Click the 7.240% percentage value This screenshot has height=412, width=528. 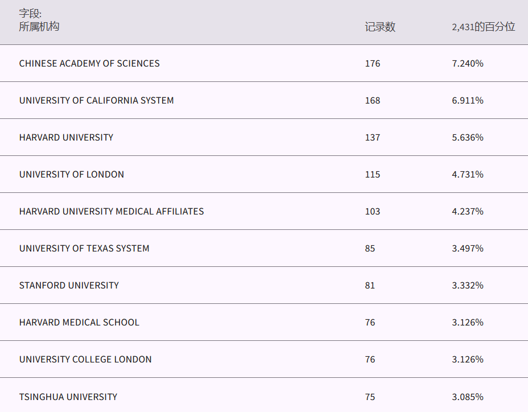click(x=467, y=64)
